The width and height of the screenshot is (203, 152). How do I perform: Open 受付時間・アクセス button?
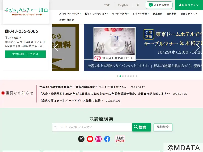click(x=25, y=54)
